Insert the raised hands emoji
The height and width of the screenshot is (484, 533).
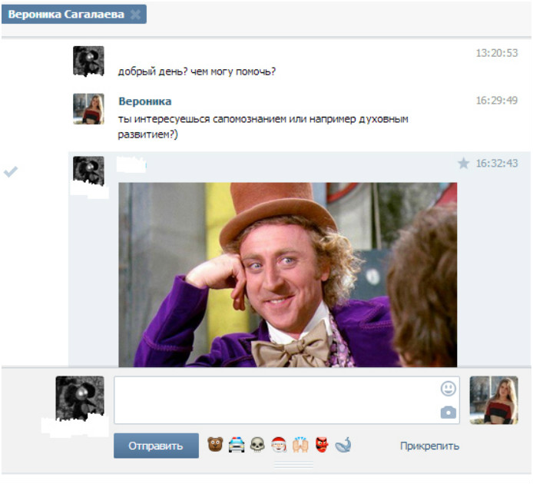click(300, 445)
